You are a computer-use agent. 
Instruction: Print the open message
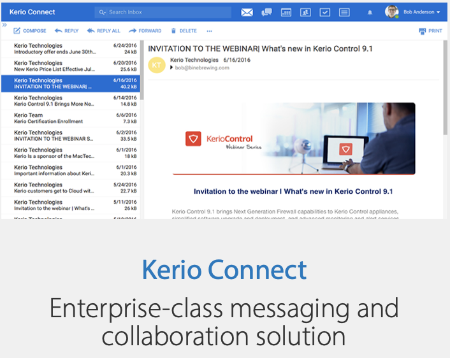pyautogui.click(x=430, y=31)
